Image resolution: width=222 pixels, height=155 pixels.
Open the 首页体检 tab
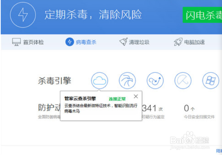28,42
